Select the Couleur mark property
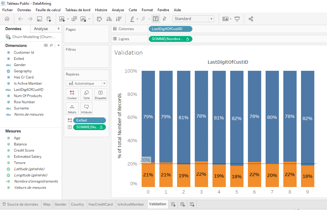327x210 pixels. (72, 94)
